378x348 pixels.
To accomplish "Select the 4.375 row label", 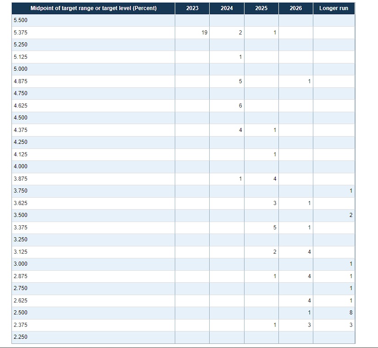I will (21, 130).
